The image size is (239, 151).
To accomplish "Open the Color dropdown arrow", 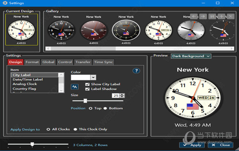I will pyautogui.click(x=93, y=77).
